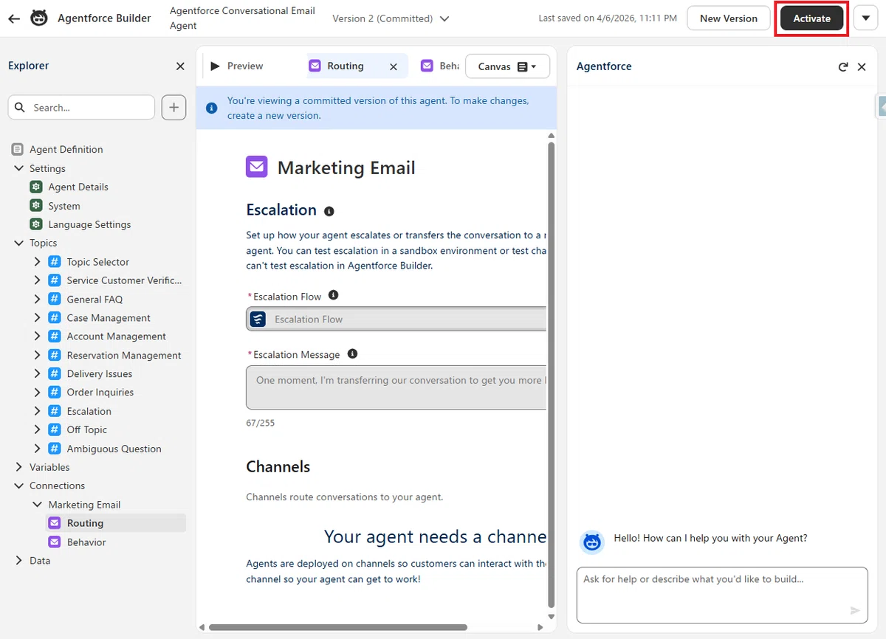The width and height of the screenshot is (886, 639).
Task: Click the Topic Selector hash icon
Action: click(54, 262)
